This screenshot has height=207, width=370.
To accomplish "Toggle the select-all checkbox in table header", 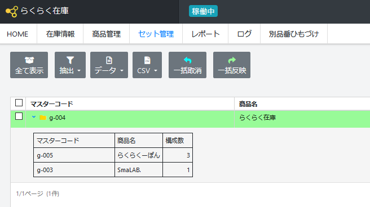I will coord(19,103).
